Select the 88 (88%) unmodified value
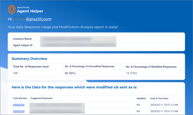Image resolution: width=193 pixels, height=115 pixels. 70,73
